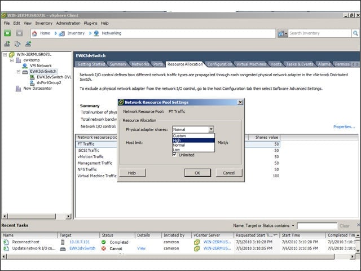Sort by Requested Start Time column
Screen dimensions: 361x271
point(257,235)
